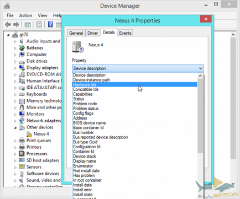
Task: Click the Human Interface devices icon
Action: (x=22, y=81)
